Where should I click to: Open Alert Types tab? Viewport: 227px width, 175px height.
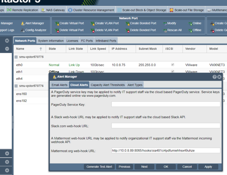click(135, 85)
